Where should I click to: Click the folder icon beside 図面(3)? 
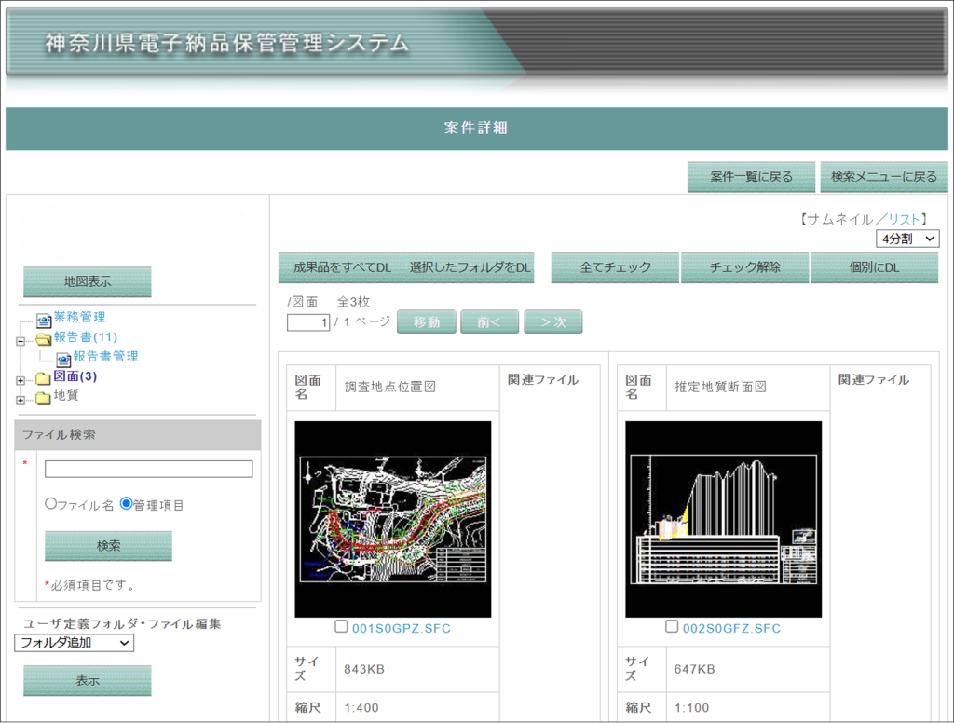[43, 378]
